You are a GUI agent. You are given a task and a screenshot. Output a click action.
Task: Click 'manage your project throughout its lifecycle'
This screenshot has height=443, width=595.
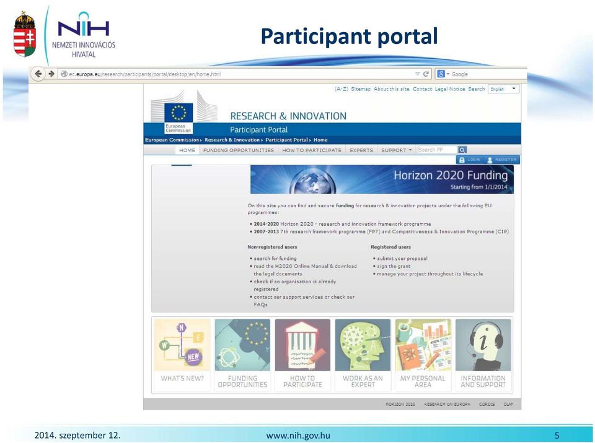click(x=430, y=274)
